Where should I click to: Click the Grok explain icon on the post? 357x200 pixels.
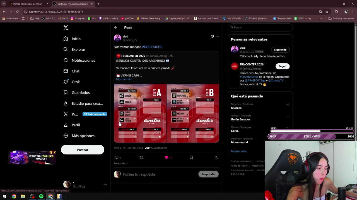[212, 36]
